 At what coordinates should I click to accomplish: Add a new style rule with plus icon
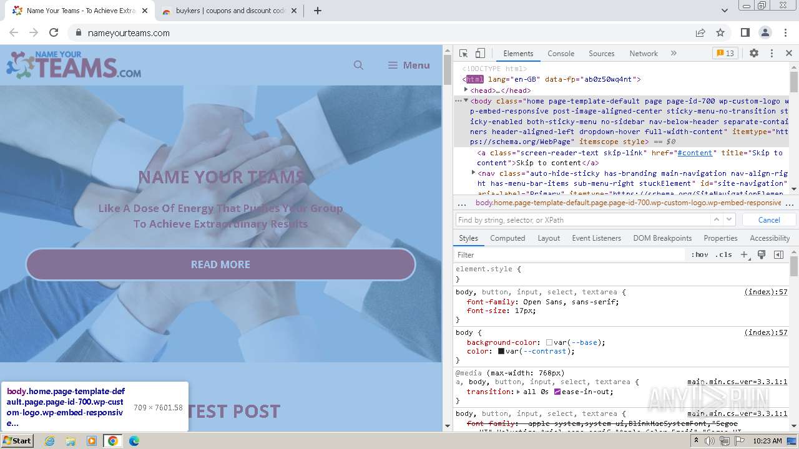[744, 255]
